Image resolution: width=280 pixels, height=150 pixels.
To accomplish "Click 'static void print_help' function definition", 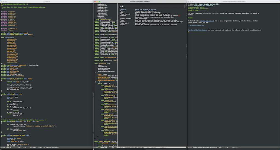I will coord(17,79).
